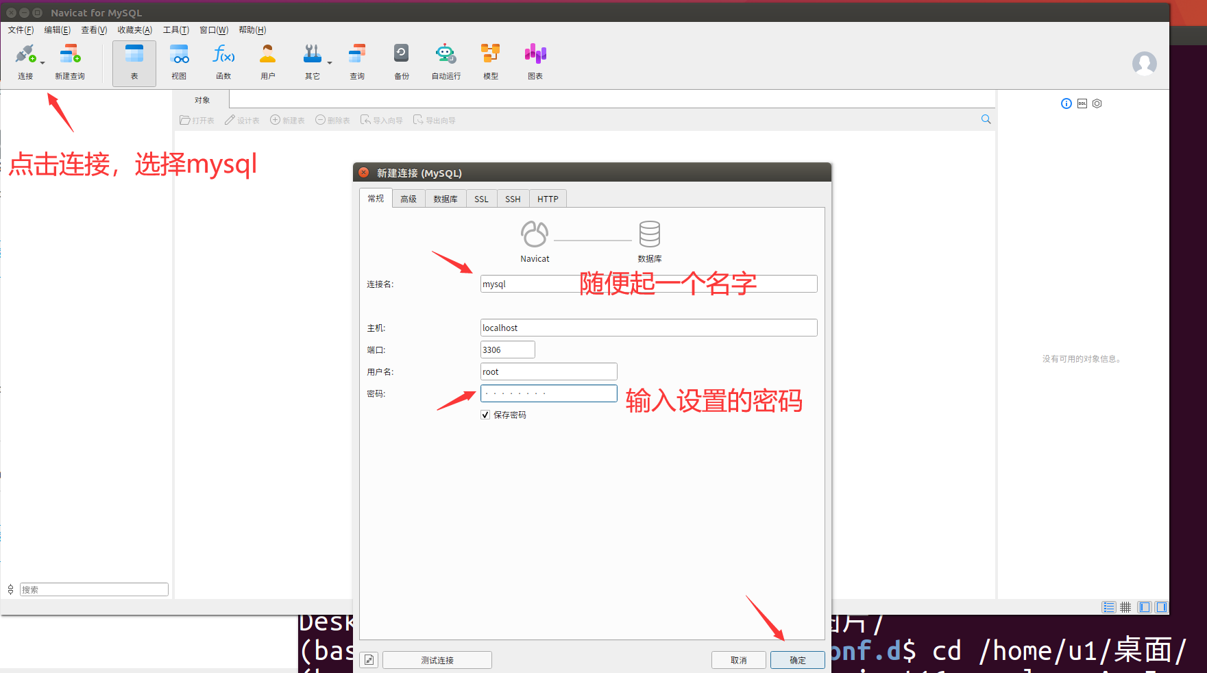Switch to the HTTP tab
This screenshot has width=1207, height=673.
pyautogui.click(x=548, y=199)
